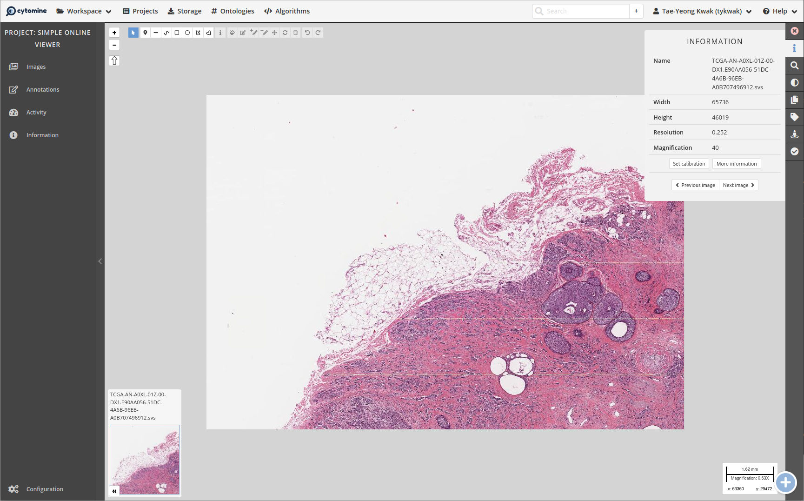Open the Tae-Yeong Kwak account dropdown
Viewport: 804px width, 501px height.
click(701, 11)
